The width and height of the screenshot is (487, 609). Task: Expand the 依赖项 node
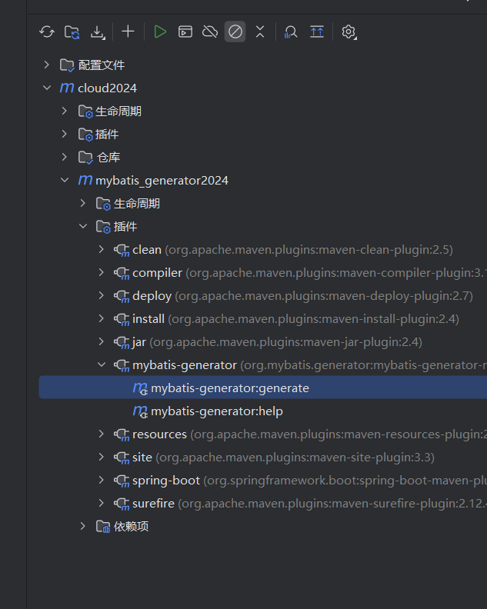click(83, 526)
